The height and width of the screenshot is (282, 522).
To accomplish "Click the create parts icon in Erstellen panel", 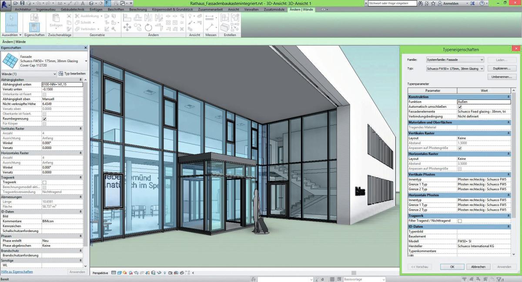I will 225,27.
